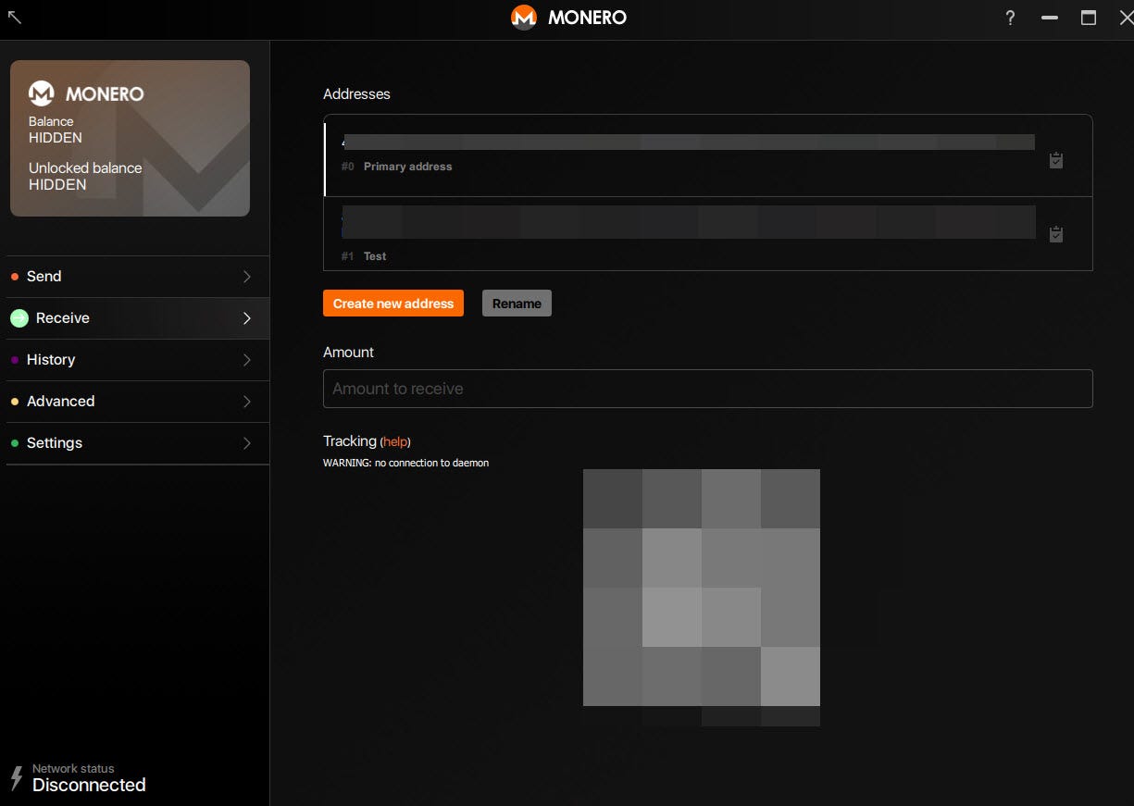Open the Settings page

tap(138, 443)
